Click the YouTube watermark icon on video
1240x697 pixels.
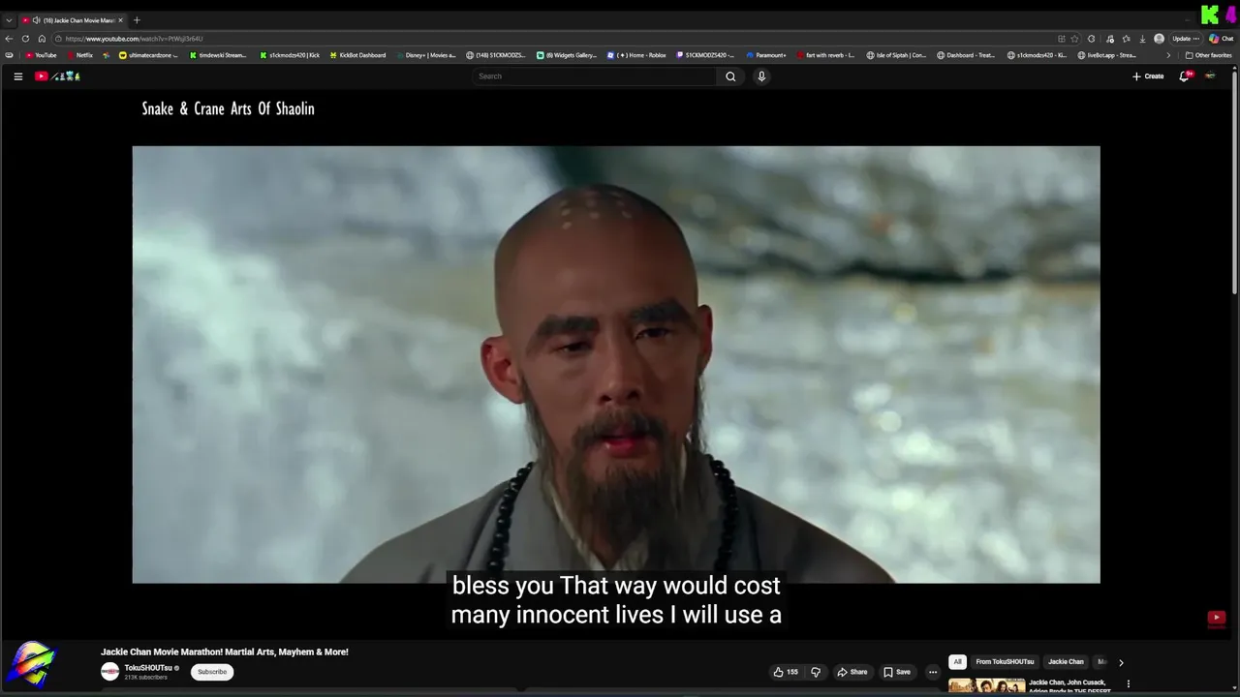click(x=1216, y=618)
